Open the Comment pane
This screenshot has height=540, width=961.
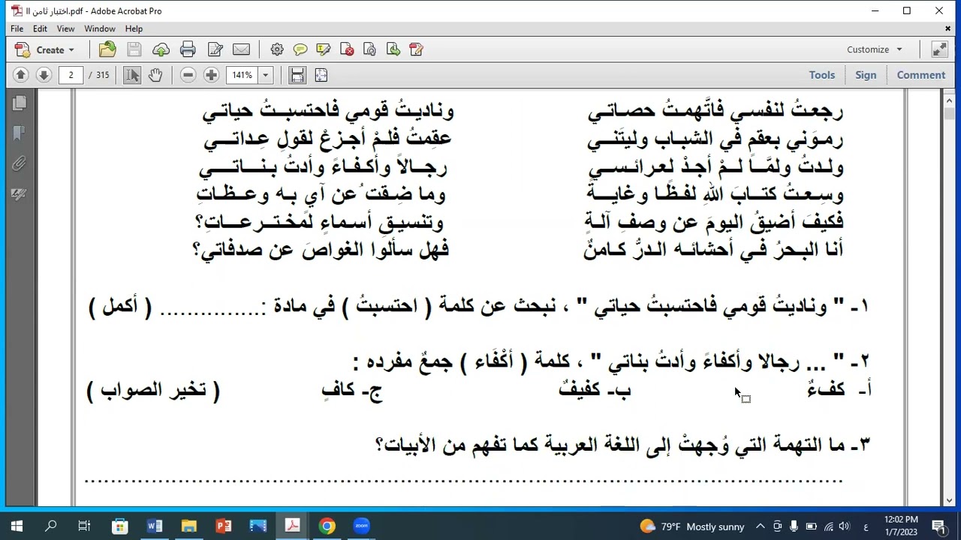921,75
